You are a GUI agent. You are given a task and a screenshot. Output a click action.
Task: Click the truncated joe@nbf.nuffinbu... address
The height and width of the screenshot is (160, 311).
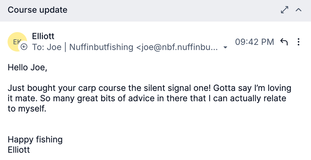pyautogui.click(x=177, y=47)
